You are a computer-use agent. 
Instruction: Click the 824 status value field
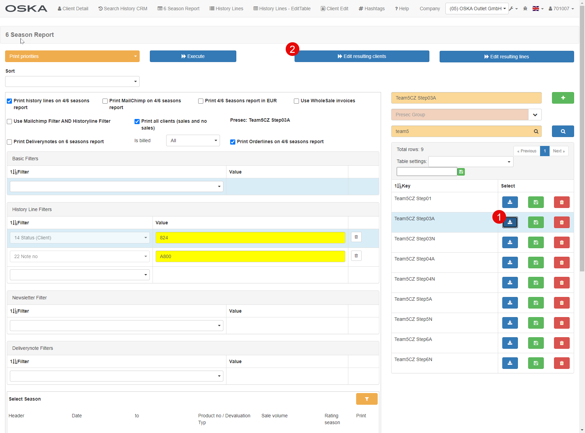[250, 238]
